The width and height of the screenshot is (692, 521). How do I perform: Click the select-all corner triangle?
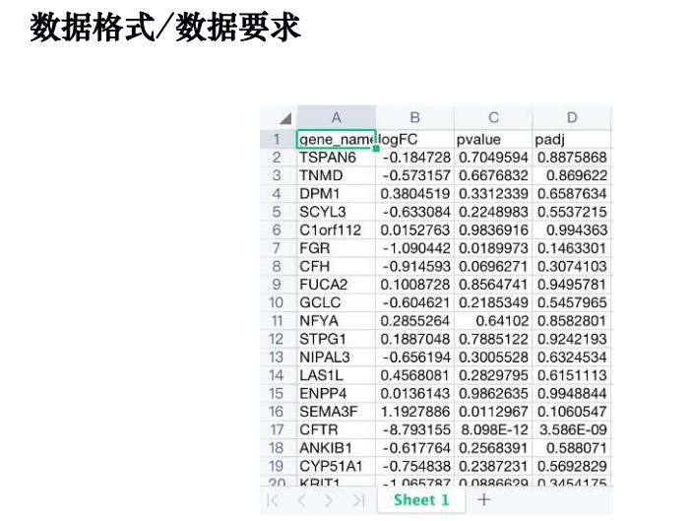click(285, 118)
